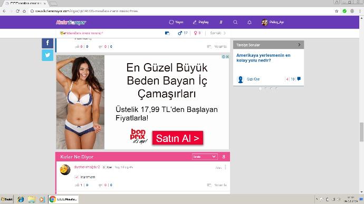Open the Chrome three-dot menu
The height and width of the screenshot is (204, 364).
pos(360,11)
